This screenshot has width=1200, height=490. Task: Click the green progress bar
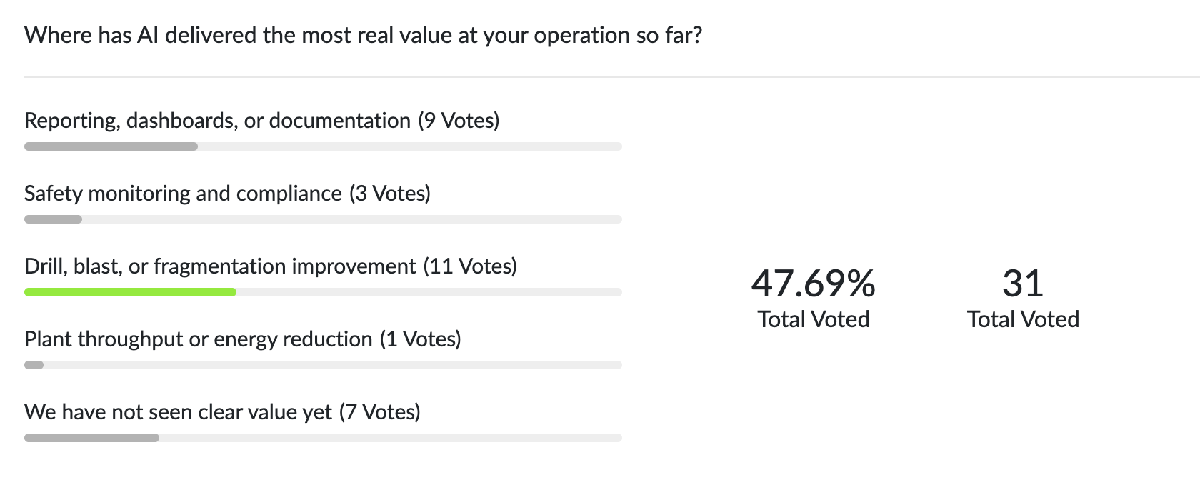pyautogui.click(x=130, y=292)
